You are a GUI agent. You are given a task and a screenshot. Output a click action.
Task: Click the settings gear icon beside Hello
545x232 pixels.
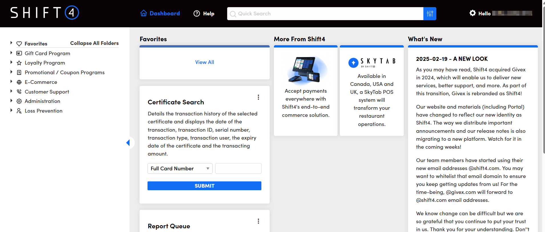[473, 13]
